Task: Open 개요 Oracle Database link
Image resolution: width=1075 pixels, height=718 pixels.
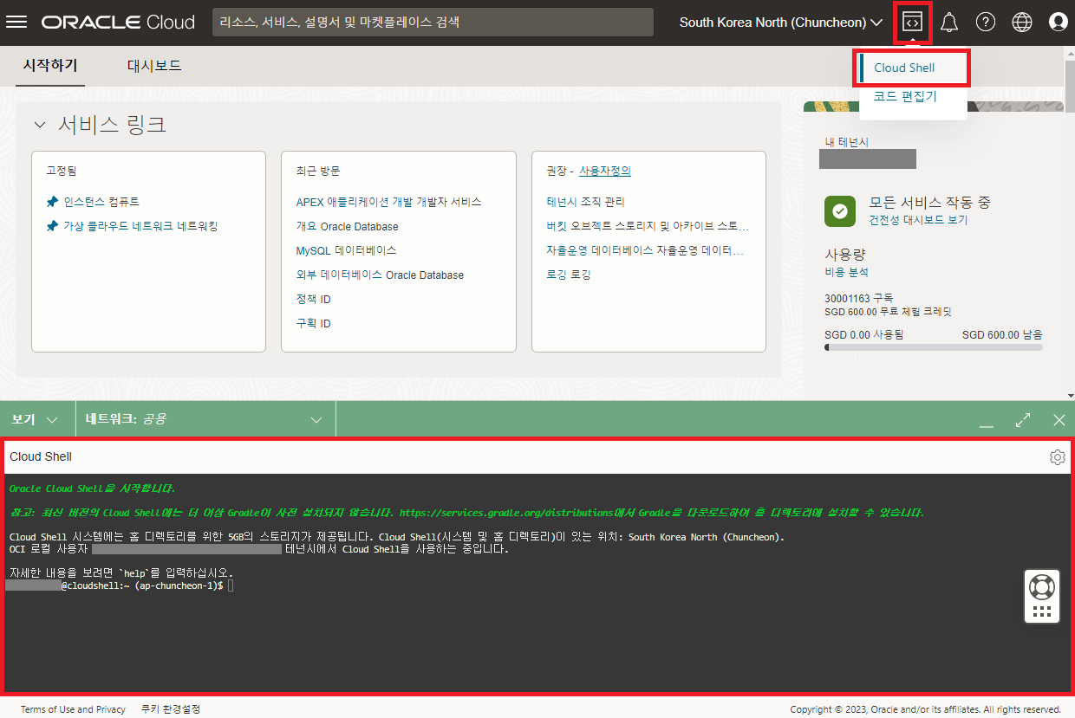Action: point(348,226)
